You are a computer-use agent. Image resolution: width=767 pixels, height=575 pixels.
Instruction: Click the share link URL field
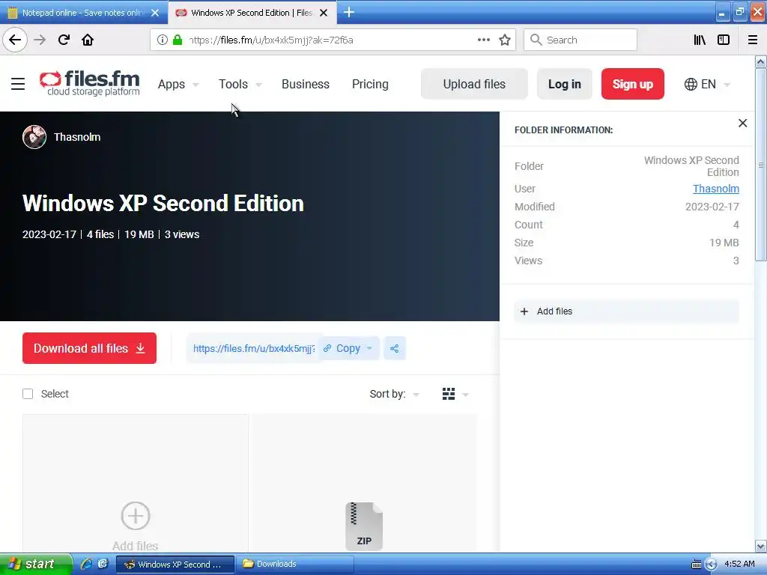pos(253,349)
